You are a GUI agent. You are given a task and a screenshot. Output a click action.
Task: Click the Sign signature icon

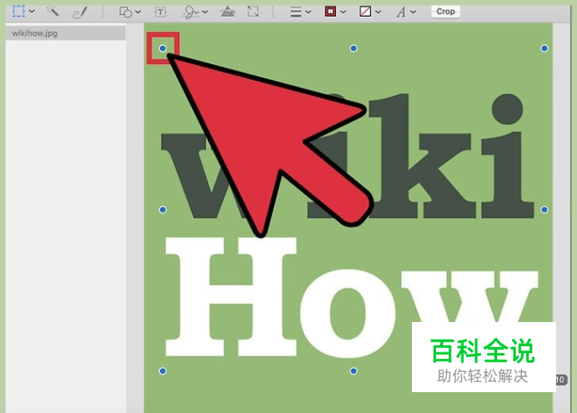coord(190,12)
